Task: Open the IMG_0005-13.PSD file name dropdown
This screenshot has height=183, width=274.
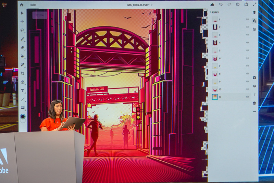Action: 139,5
